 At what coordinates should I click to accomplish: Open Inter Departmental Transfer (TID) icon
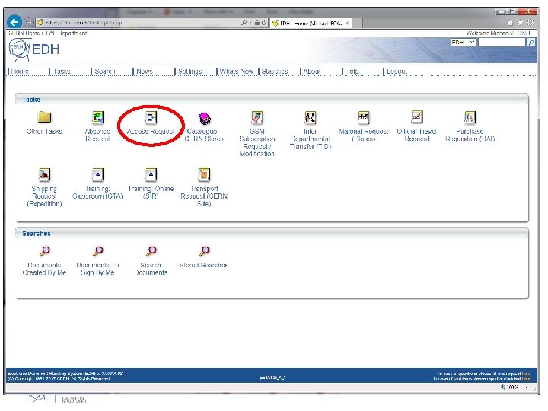310,117
